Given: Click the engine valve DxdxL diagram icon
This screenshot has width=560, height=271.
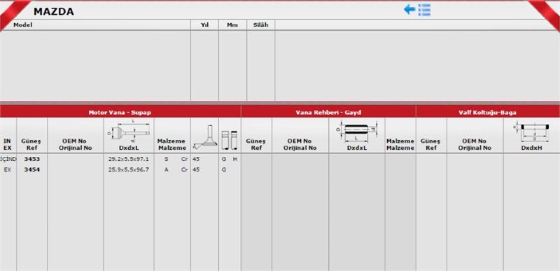Looking at the screenshot, I should tap(129, 132).
